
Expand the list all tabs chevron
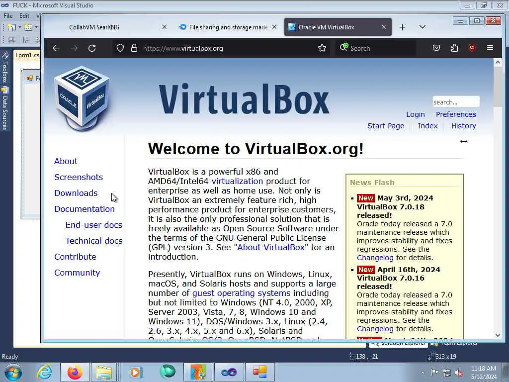423,27
